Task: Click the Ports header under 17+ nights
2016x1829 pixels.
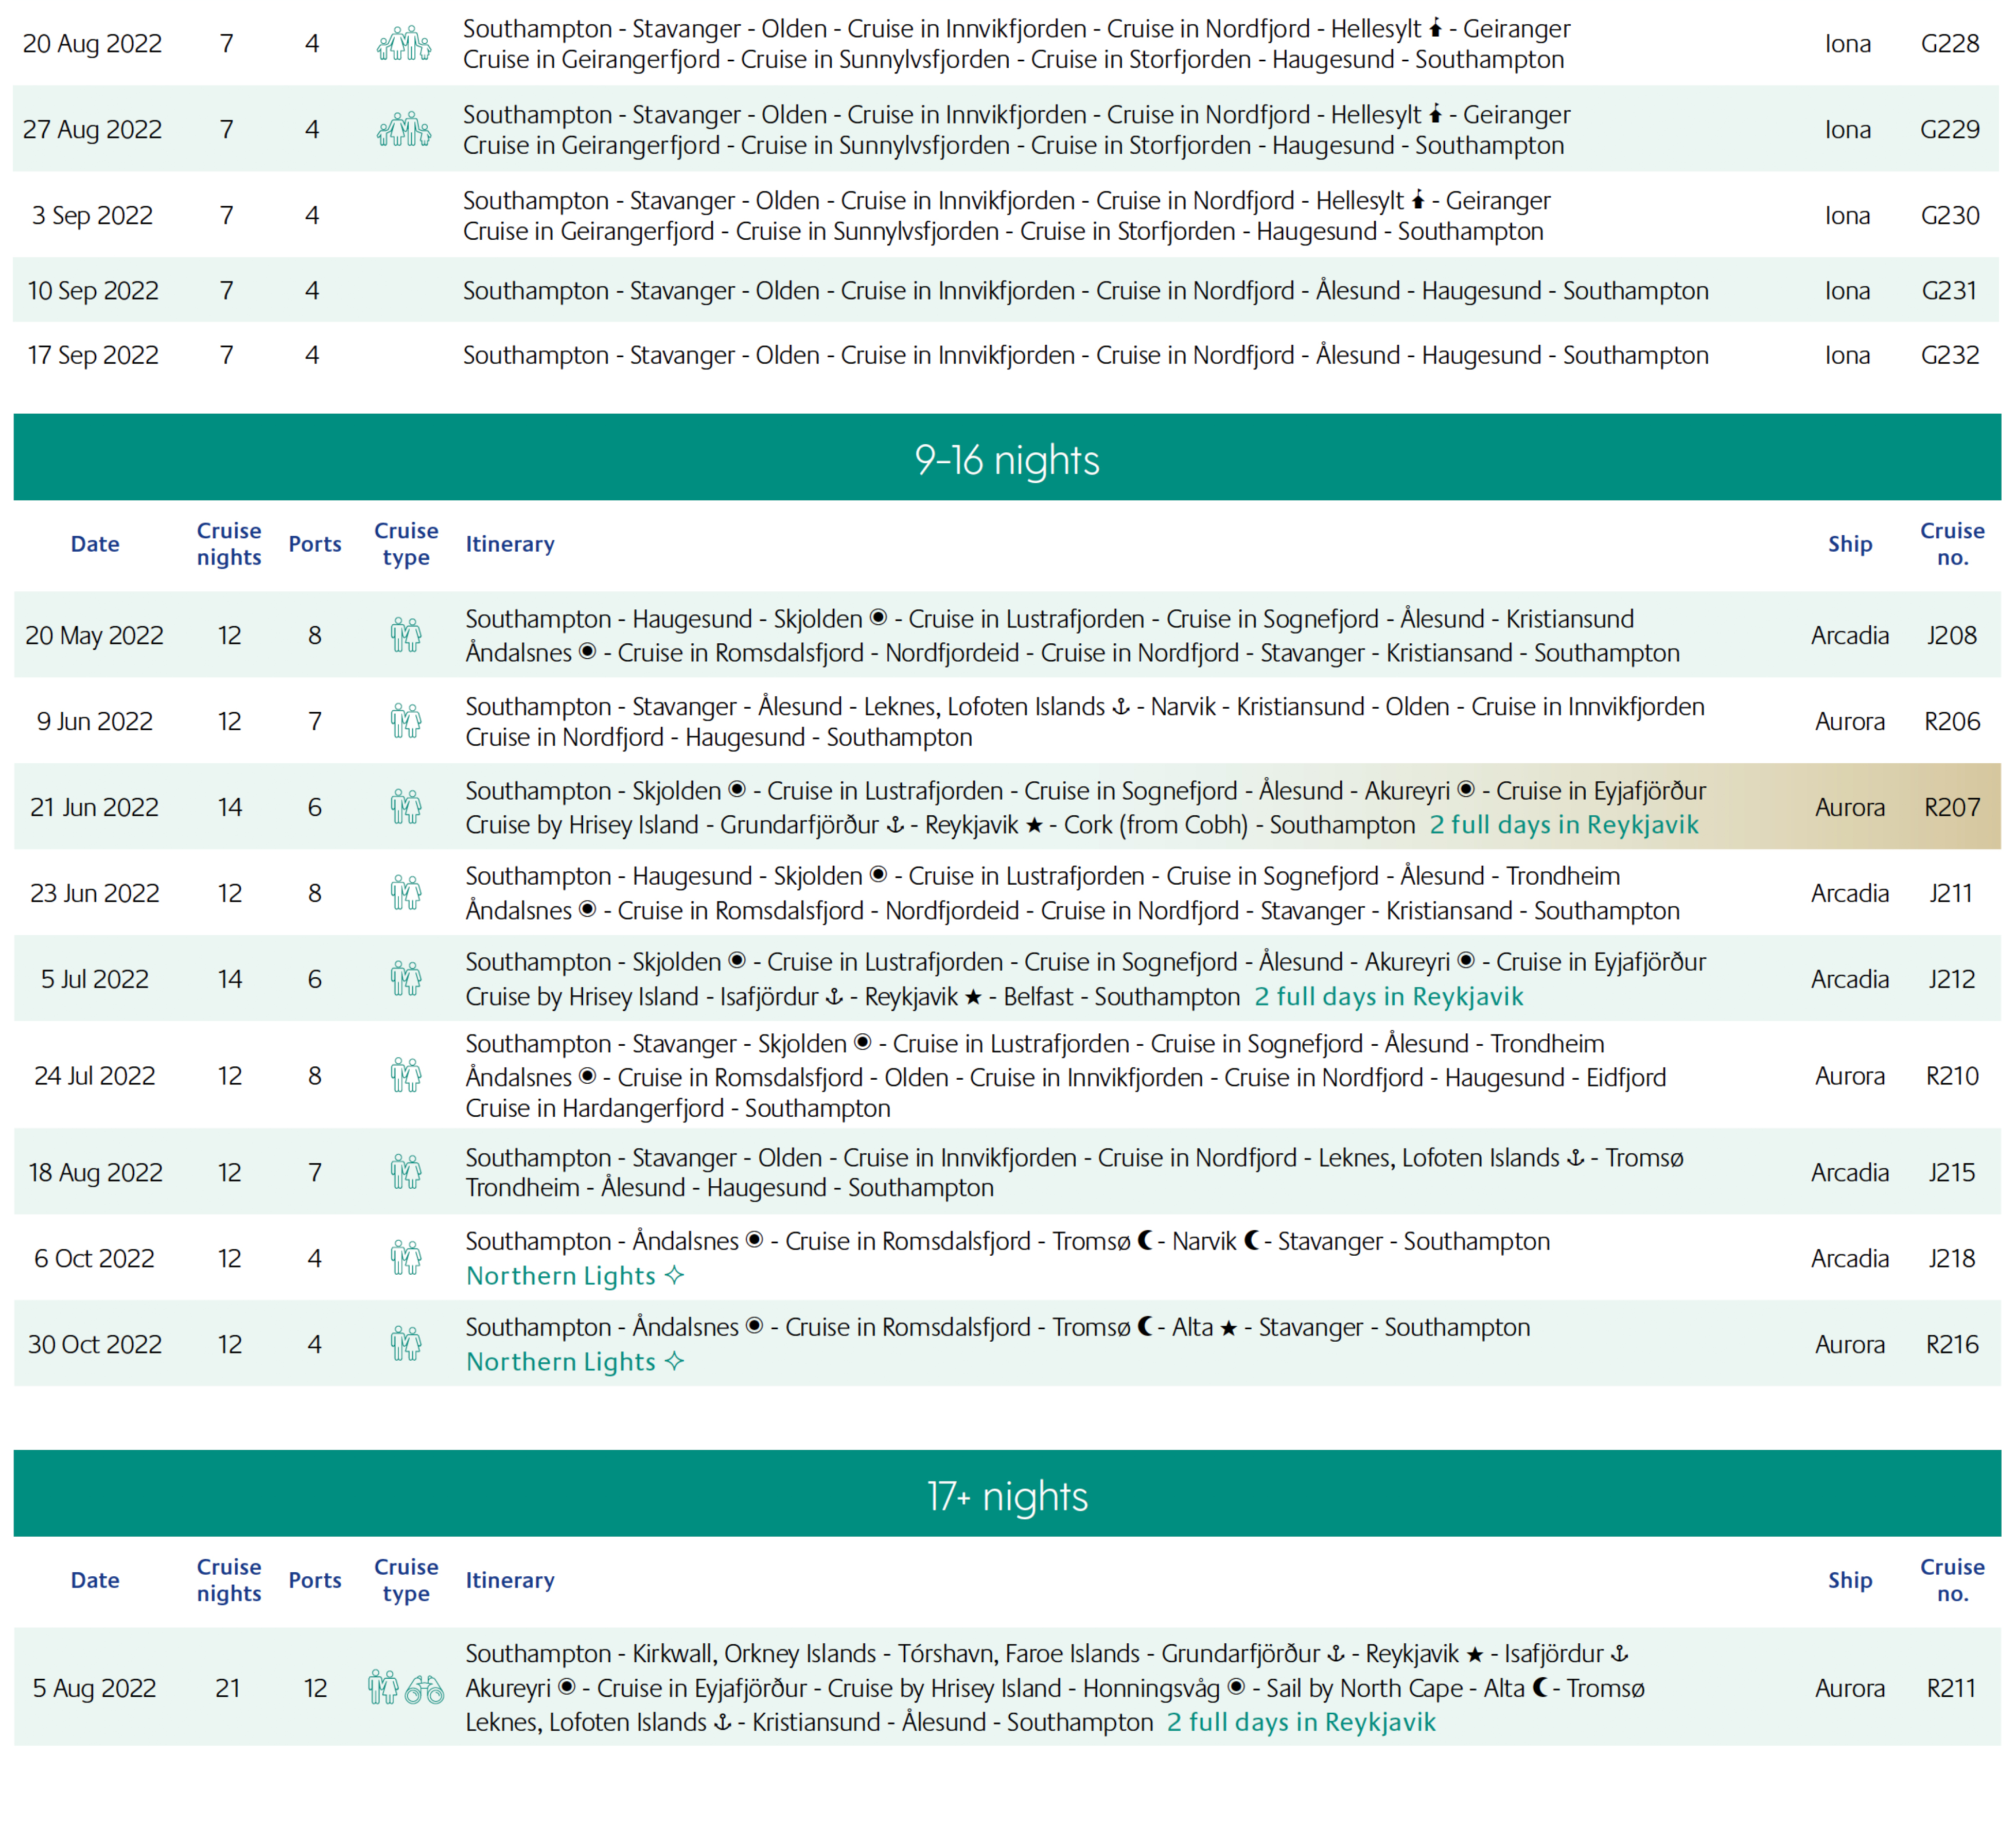Action: coord(315,1580)
